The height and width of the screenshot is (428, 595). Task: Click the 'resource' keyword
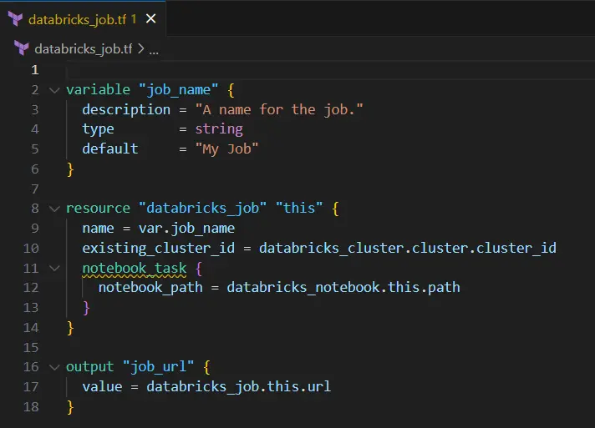(99, 208)
